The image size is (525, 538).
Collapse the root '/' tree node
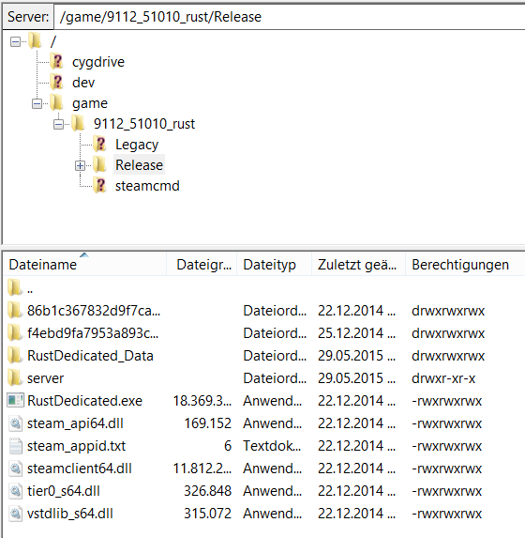[x=15, y=42]
